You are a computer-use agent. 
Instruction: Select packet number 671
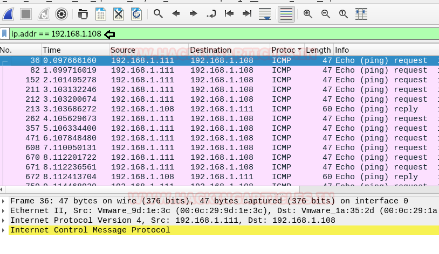[x=219, y=167]
